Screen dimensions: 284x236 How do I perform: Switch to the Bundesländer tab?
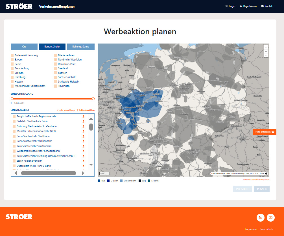[52, 47]
